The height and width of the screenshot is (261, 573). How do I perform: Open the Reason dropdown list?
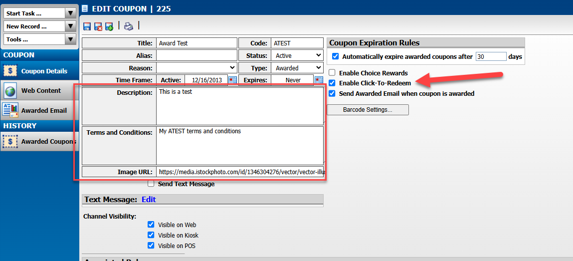pyautogui.click(x=196, y=67)
